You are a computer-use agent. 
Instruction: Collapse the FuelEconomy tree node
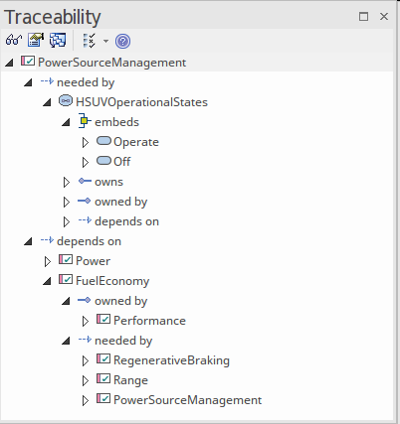tap(47, 281)
